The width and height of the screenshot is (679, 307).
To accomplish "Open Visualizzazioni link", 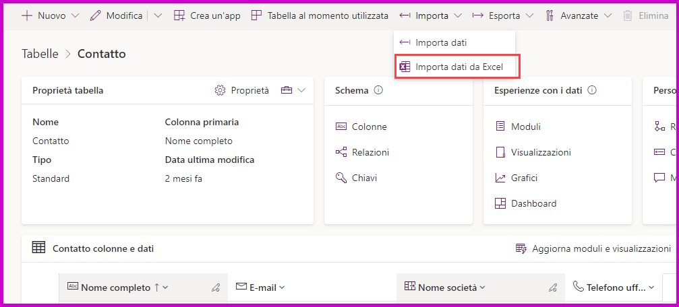I will click(541, 152).
